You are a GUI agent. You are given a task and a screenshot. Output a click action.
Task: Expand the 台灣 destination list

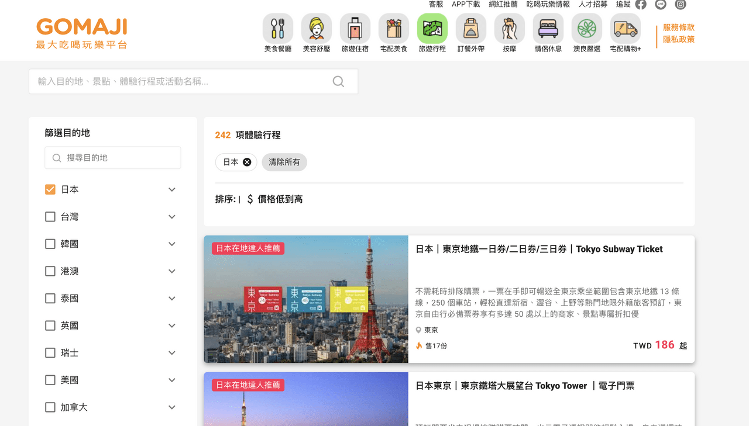[x=171, y=216]
